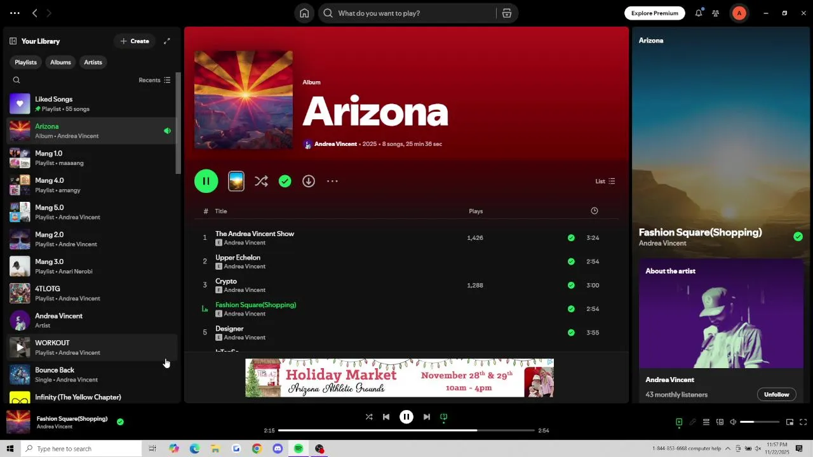Open Mang 4.0 playlist
The image size is (813, 457).
pyautogui.click(x=91, y=185)
